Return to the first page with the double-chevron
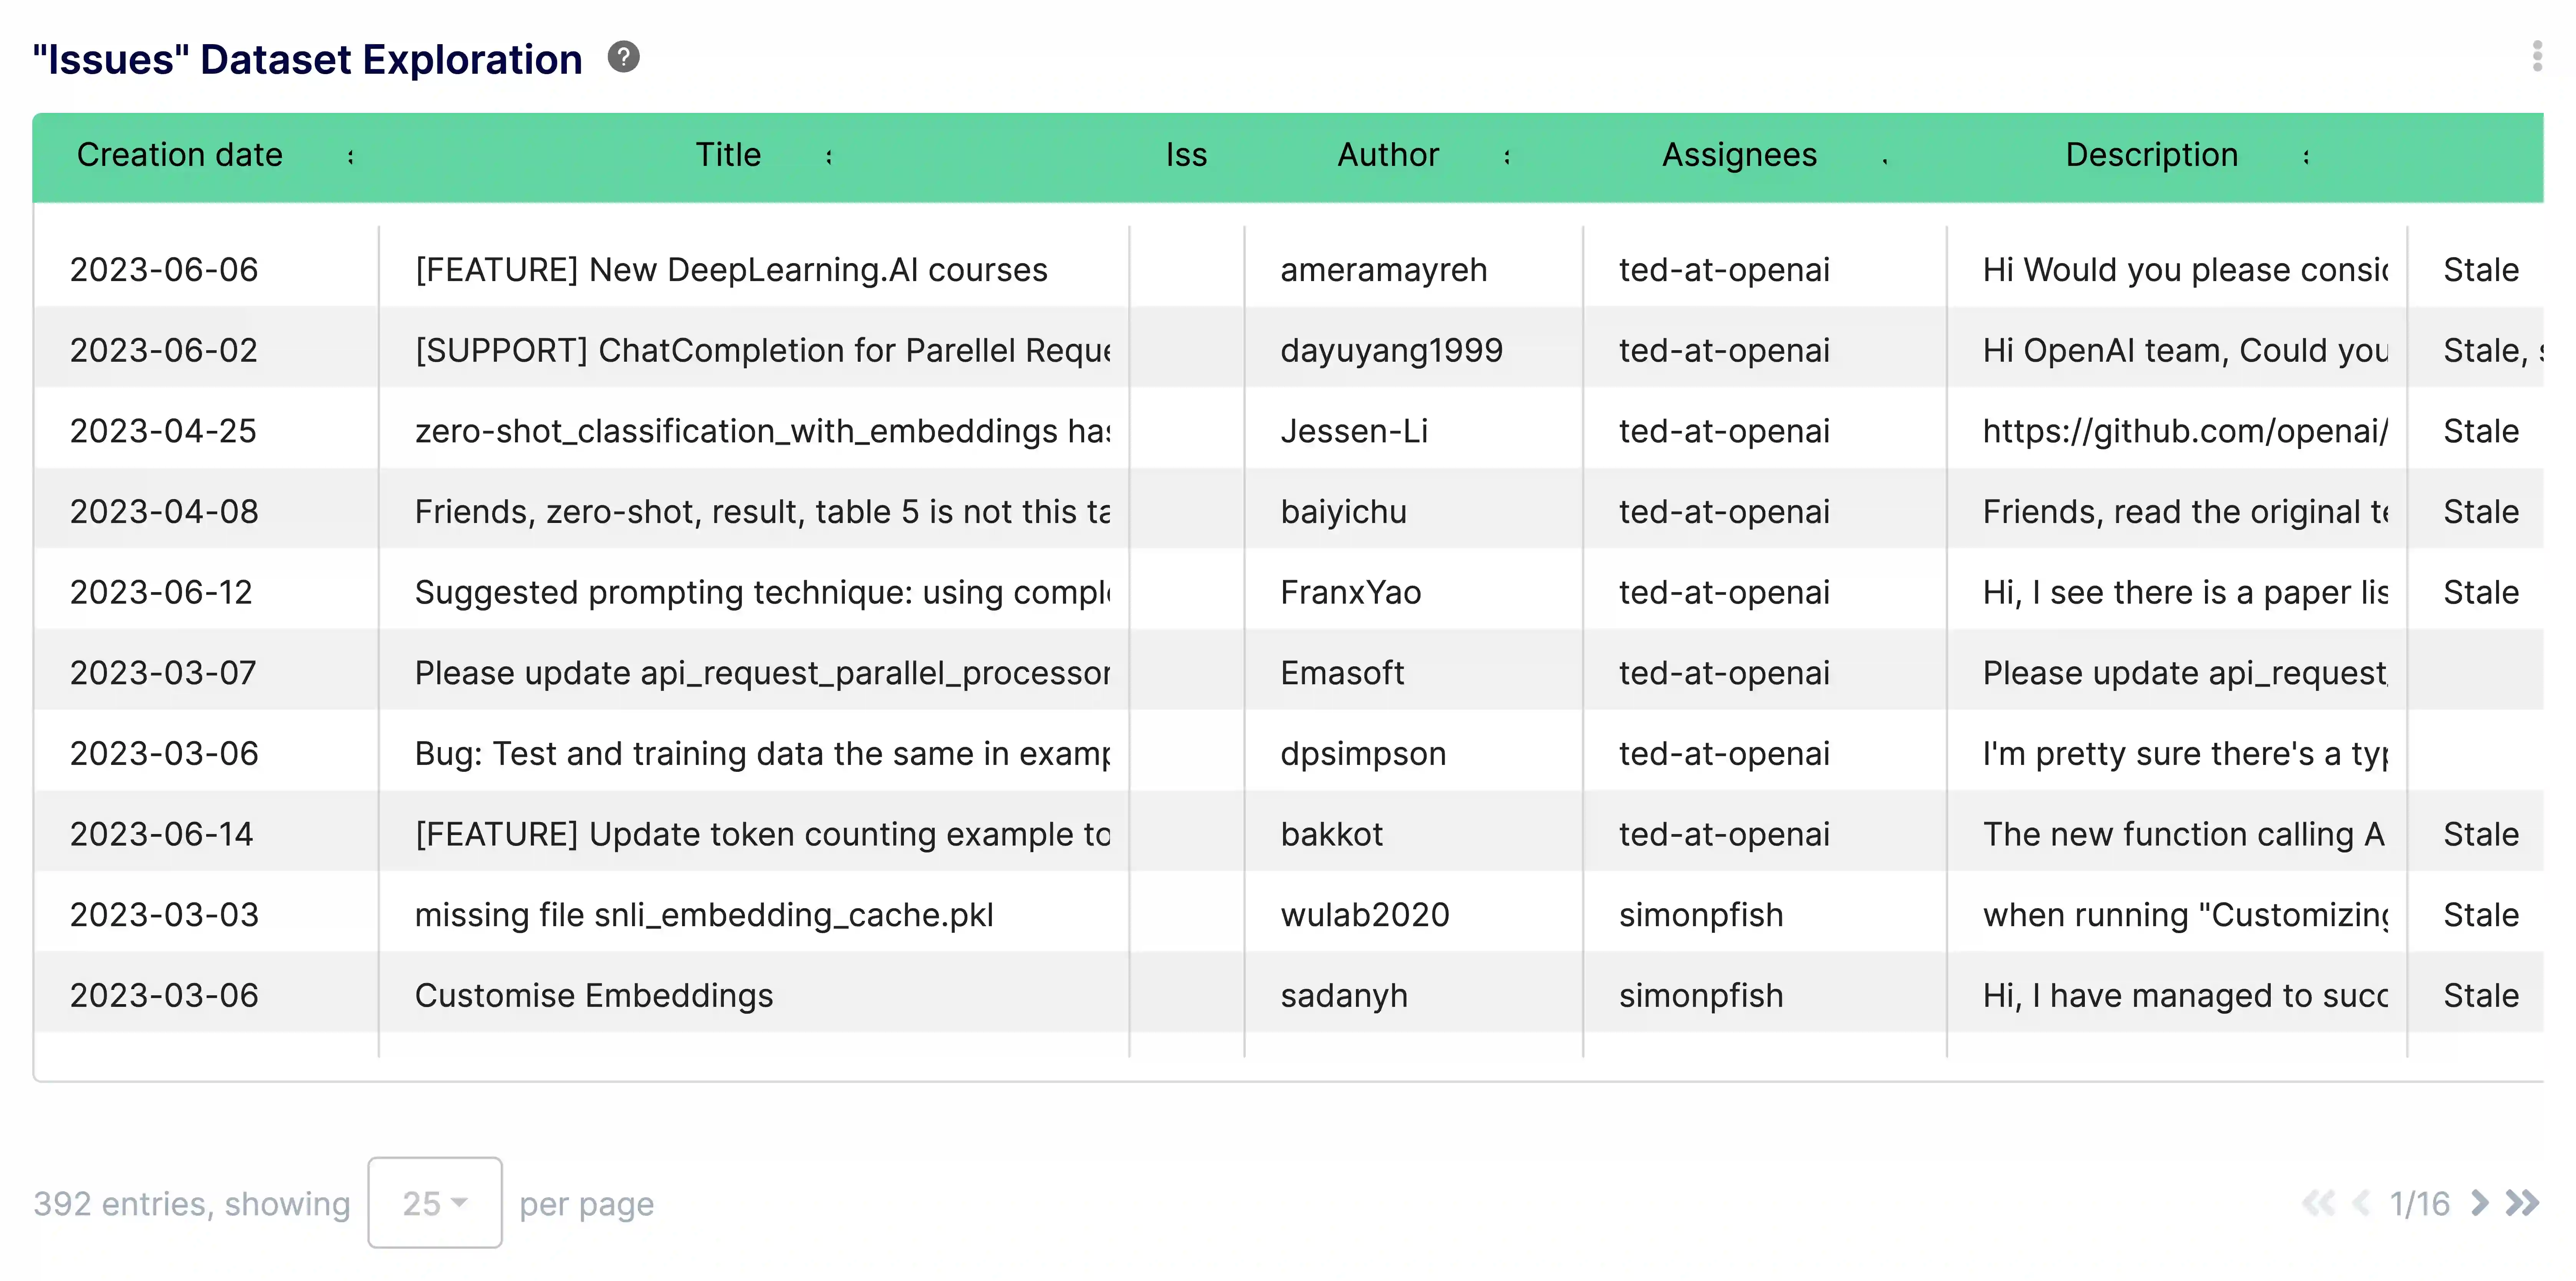Screen dimensions: 2576x1281 [2318, 1203]
